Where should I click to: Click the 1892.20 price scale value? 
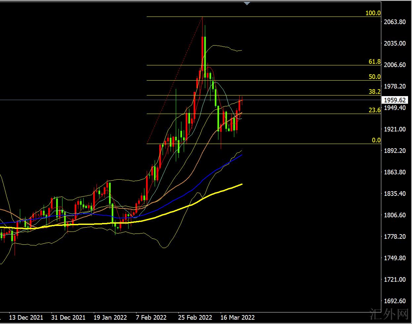point(395,151)
